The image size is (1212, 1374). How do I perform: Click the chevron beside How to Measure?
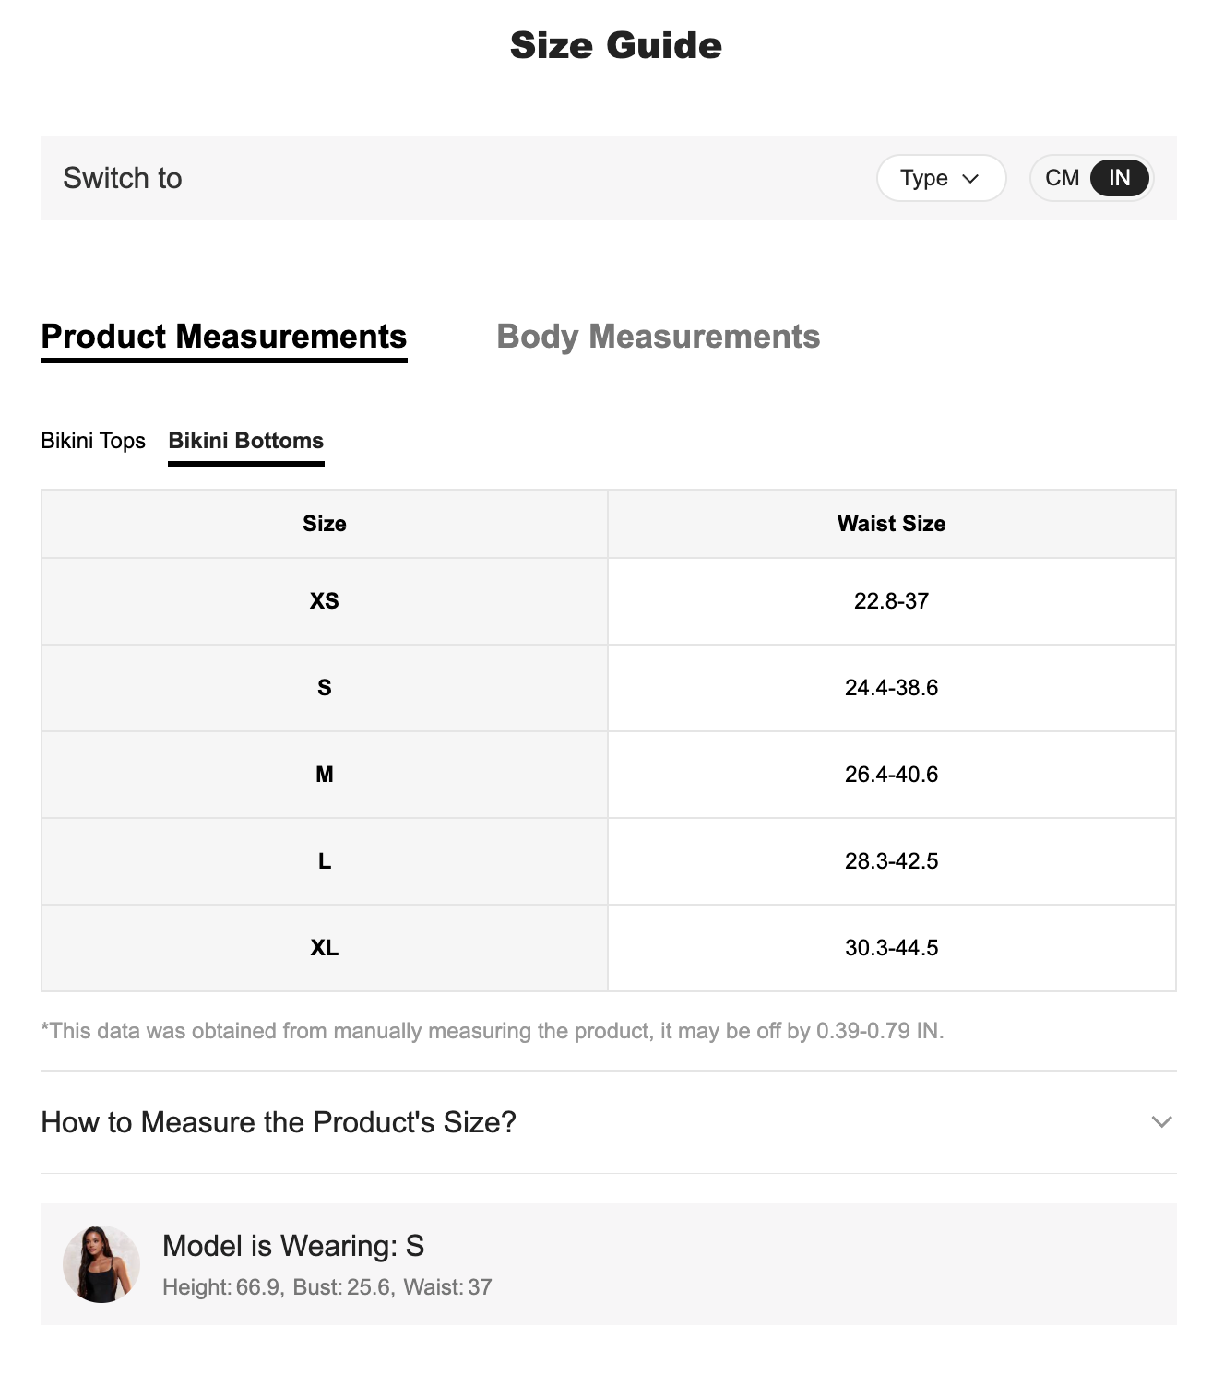pyautogui.click(x=1161, y=1122)
